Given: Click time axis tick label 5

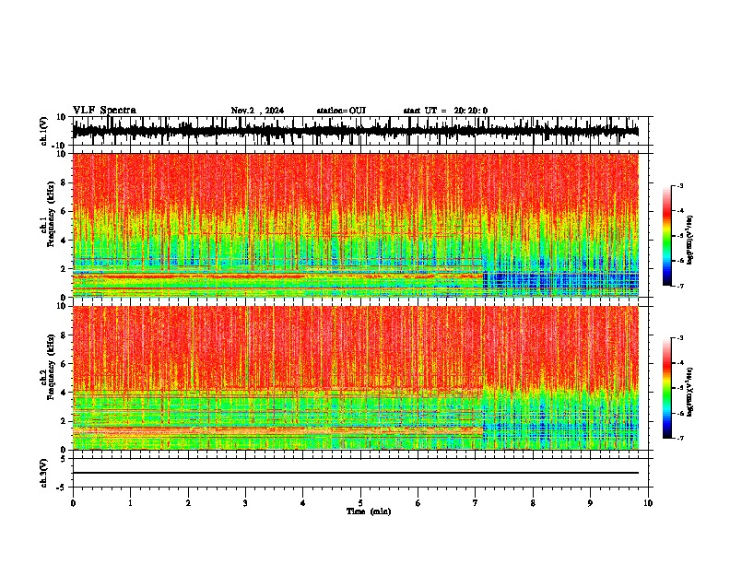Looking at the screenshot, I should coord(360,503).
